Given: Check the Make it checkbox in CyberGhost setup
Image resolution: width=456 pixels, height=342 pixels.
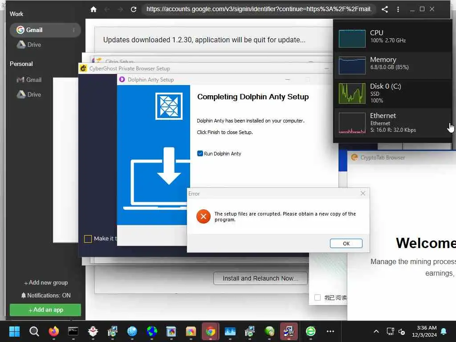Looking at the screenshot, I should tap(88, 239).
